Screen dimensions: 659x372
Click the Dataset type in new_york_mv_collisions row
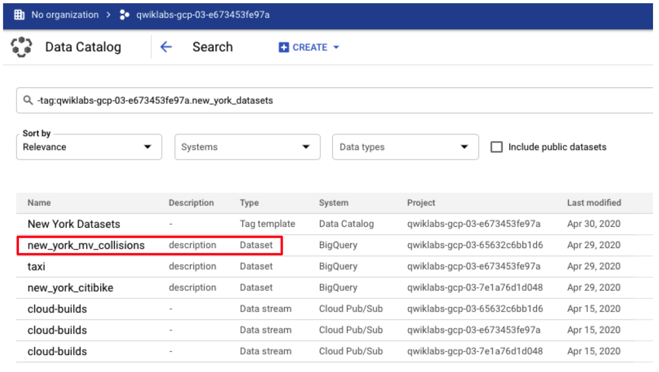coord(256,245)
